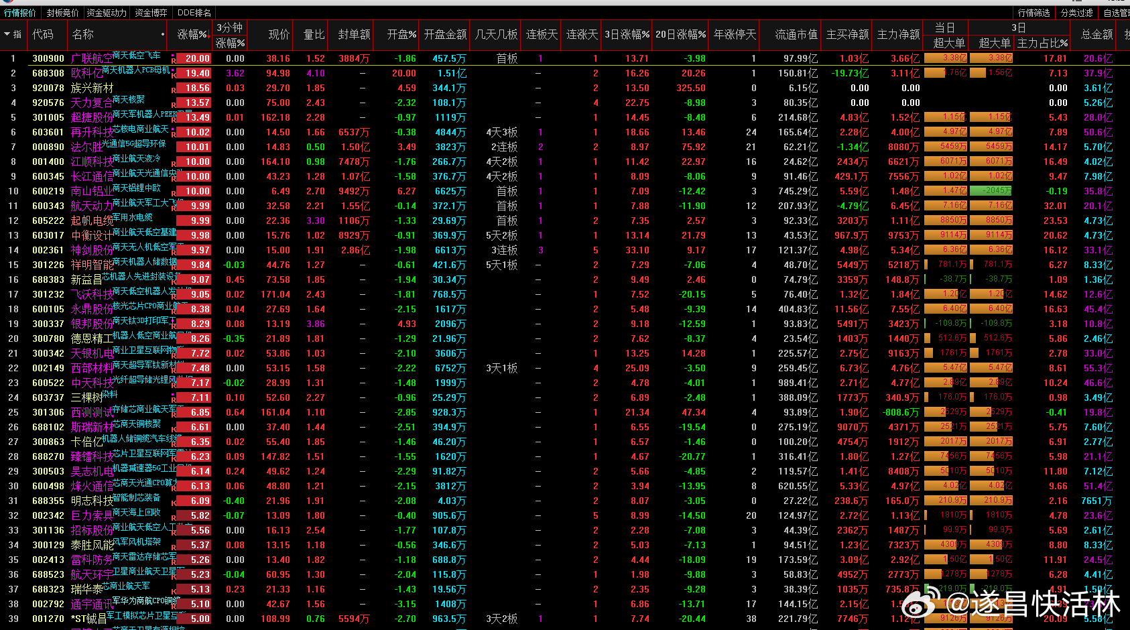Viewport: 1130px width, 630px height.
Task: Select stock 航天动力 in row 11
Action: pos(92,206)
